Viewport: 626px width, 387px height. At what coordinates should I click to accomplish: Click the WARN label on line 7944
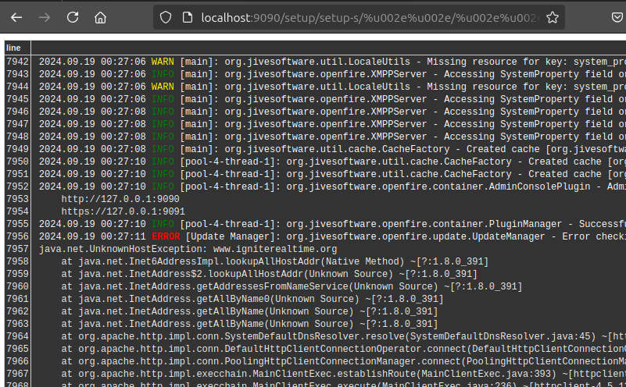click(163, 87)
